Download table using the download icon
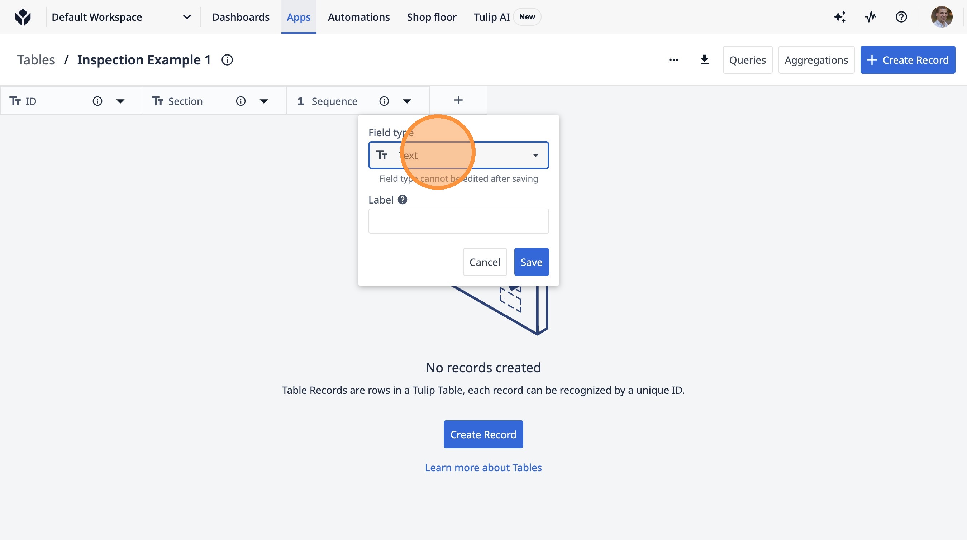 point(705,60)
